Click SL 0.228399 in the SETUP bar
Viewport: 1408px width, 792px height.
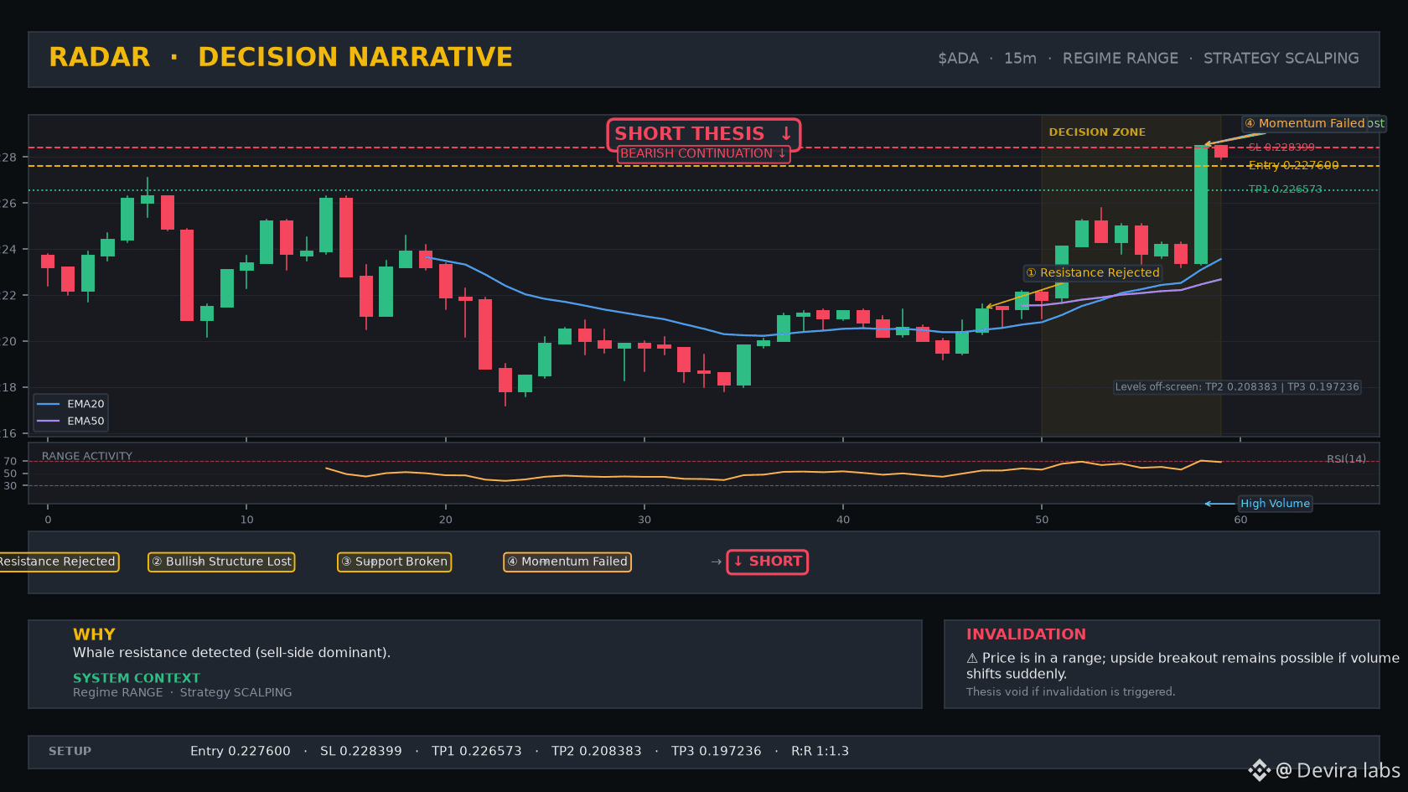pyautogui.click(x=361, y=751)
